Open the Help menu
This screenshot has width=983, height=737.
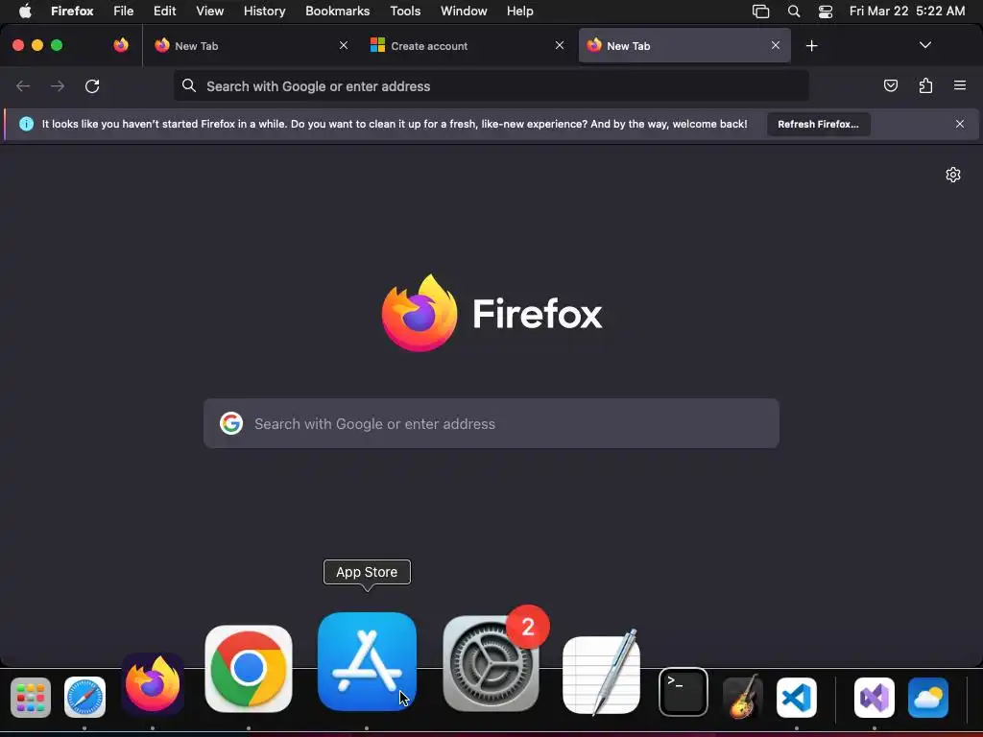pyautogui.click(x=519, y=12)
